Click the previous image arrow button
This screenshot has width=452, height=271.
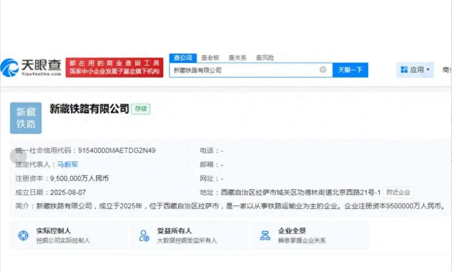coord(18,156)
